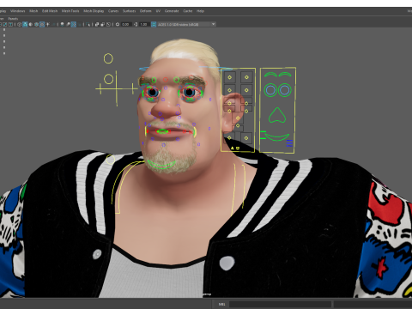Click the exposure value field 0.00
The image size is (412, 309).
coord(126,24)
